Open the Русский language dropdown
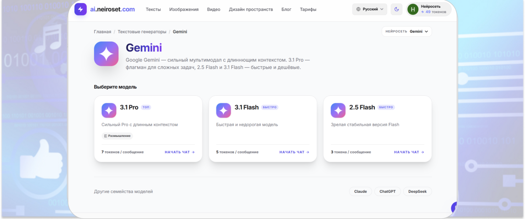Screen dimensions: 525x219 pyautogui.click(x=370, y=9)
